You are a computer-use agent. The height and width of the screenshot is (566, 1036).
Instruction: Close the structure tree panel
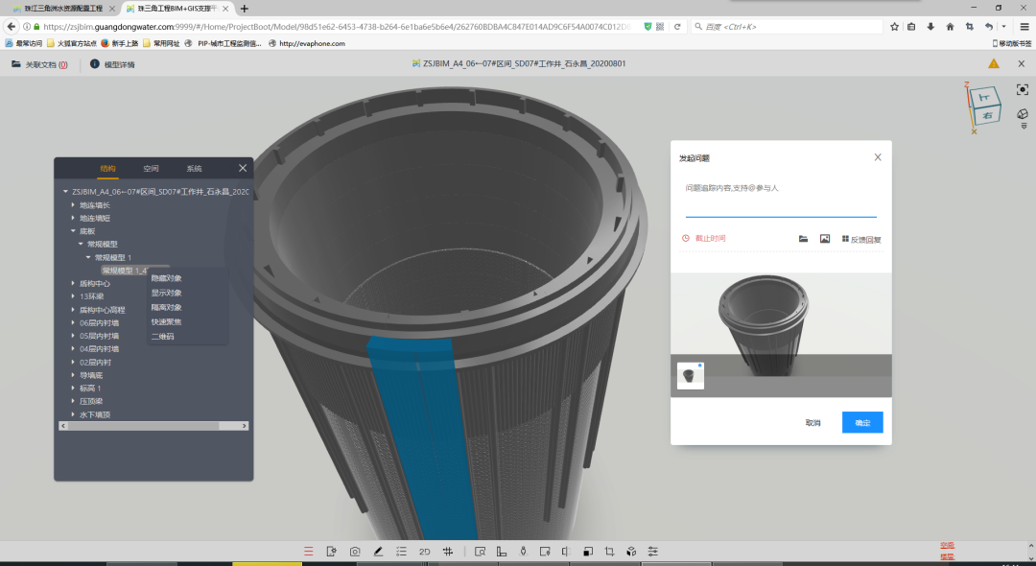(243, 169)
